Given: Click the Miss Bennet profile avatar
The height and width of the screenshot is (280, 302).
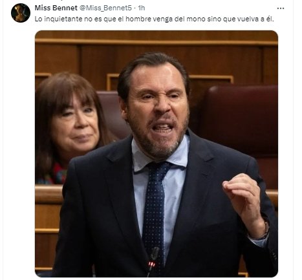Looking at the screenshot, I should click(21, 13).
